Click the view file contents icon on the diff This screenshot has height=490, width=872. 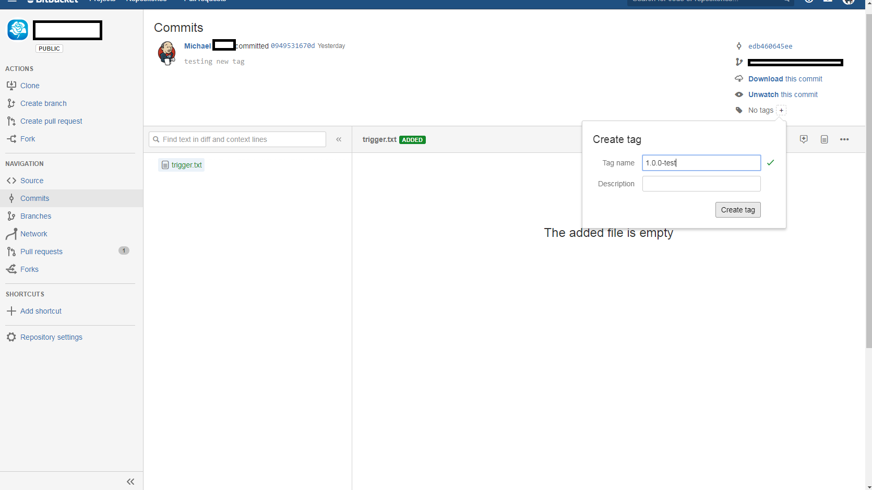[824, 139]
